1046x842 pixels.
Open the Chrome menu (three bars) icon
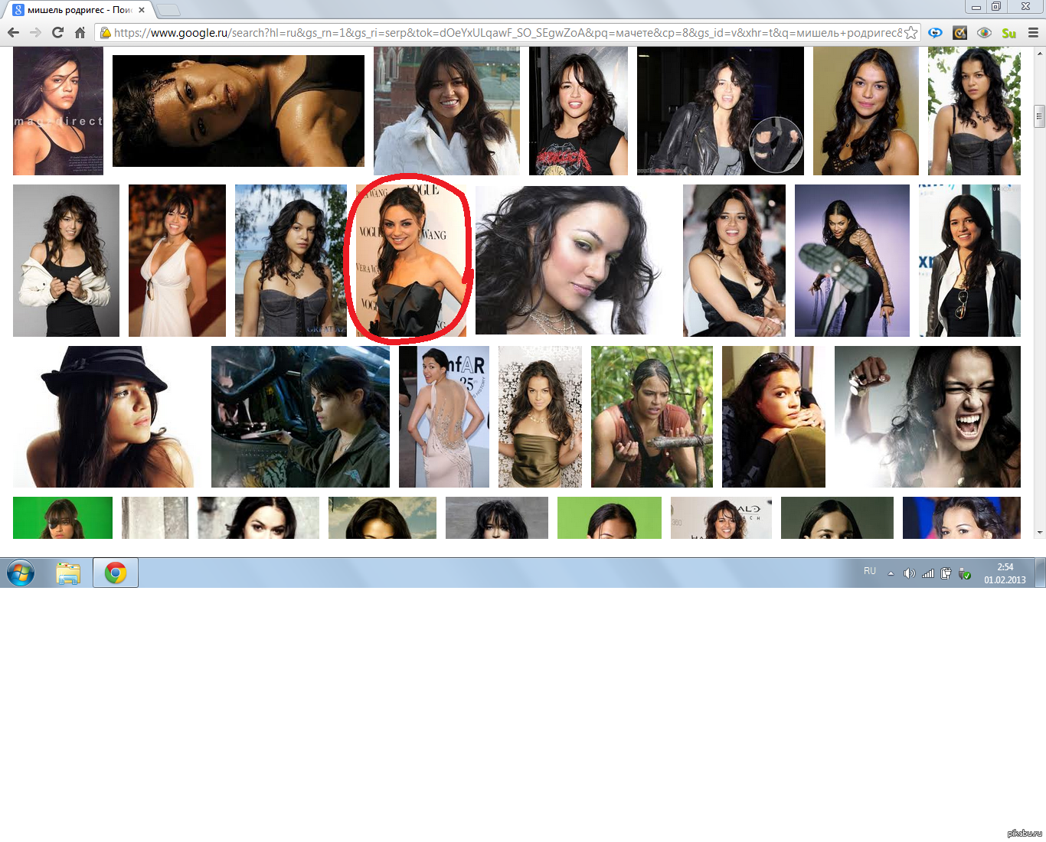coord(1033,33)
